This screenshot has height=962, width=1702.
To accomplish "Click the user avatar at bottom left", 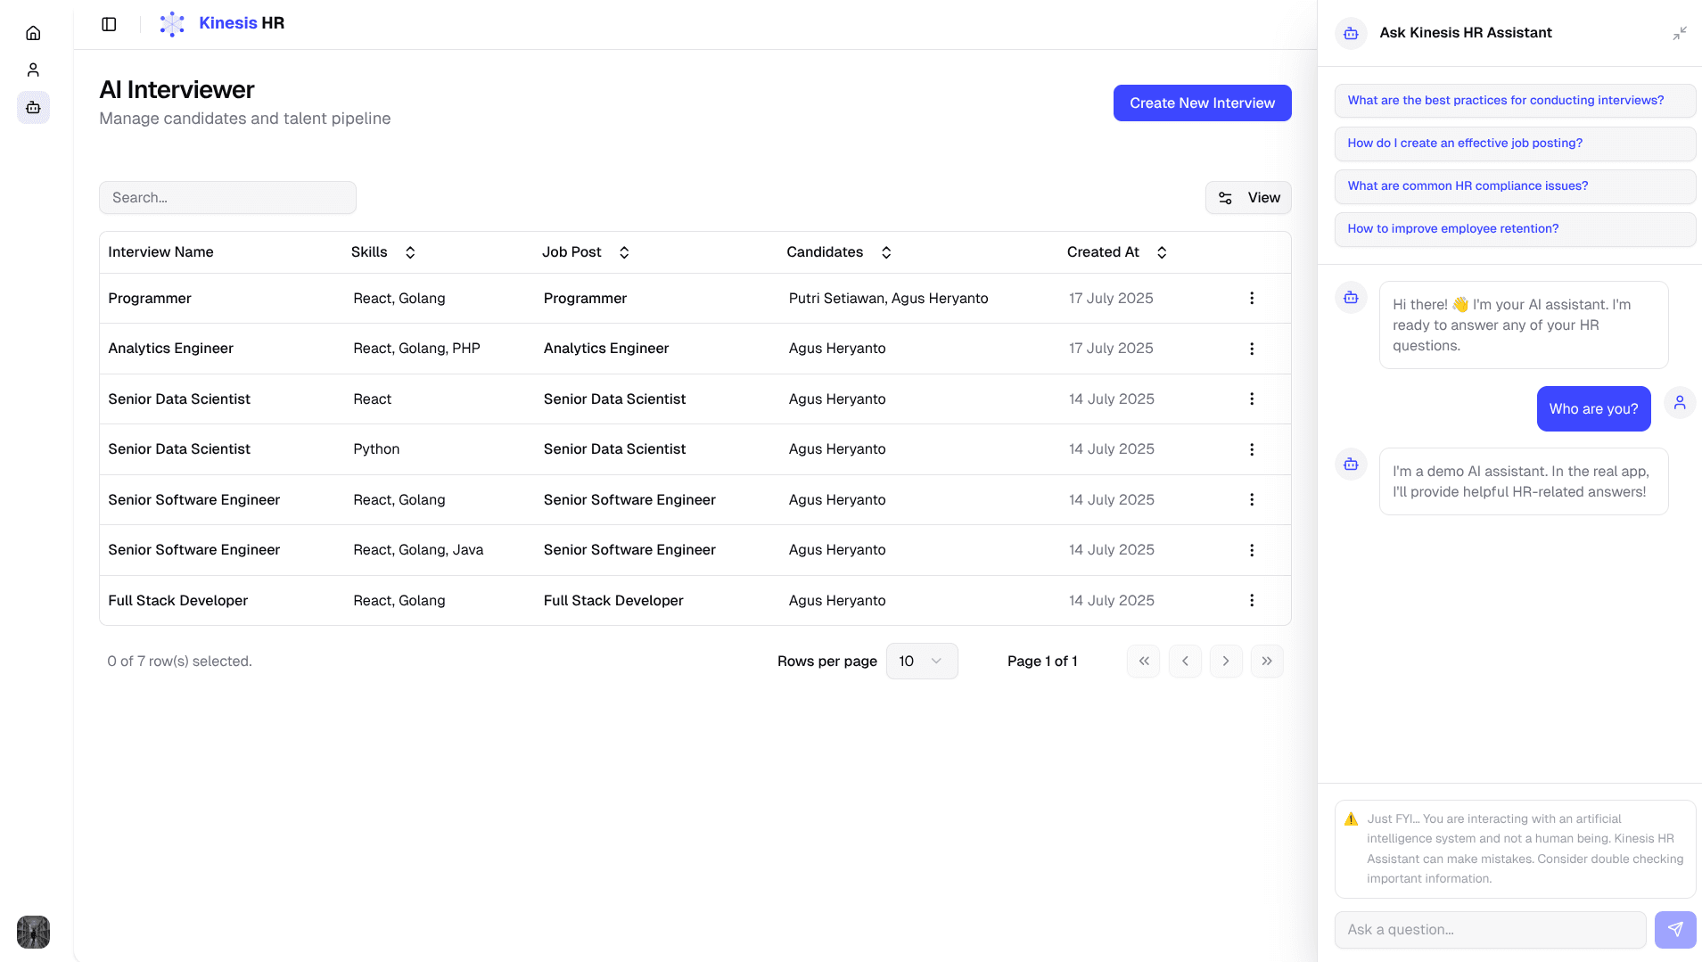I will tap(33, 932).
